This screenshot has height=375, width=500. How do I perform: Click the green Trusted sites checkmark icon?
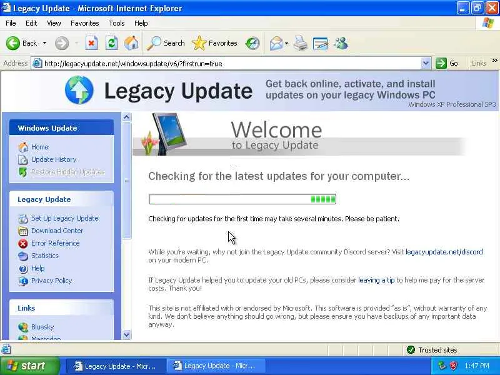411,350
